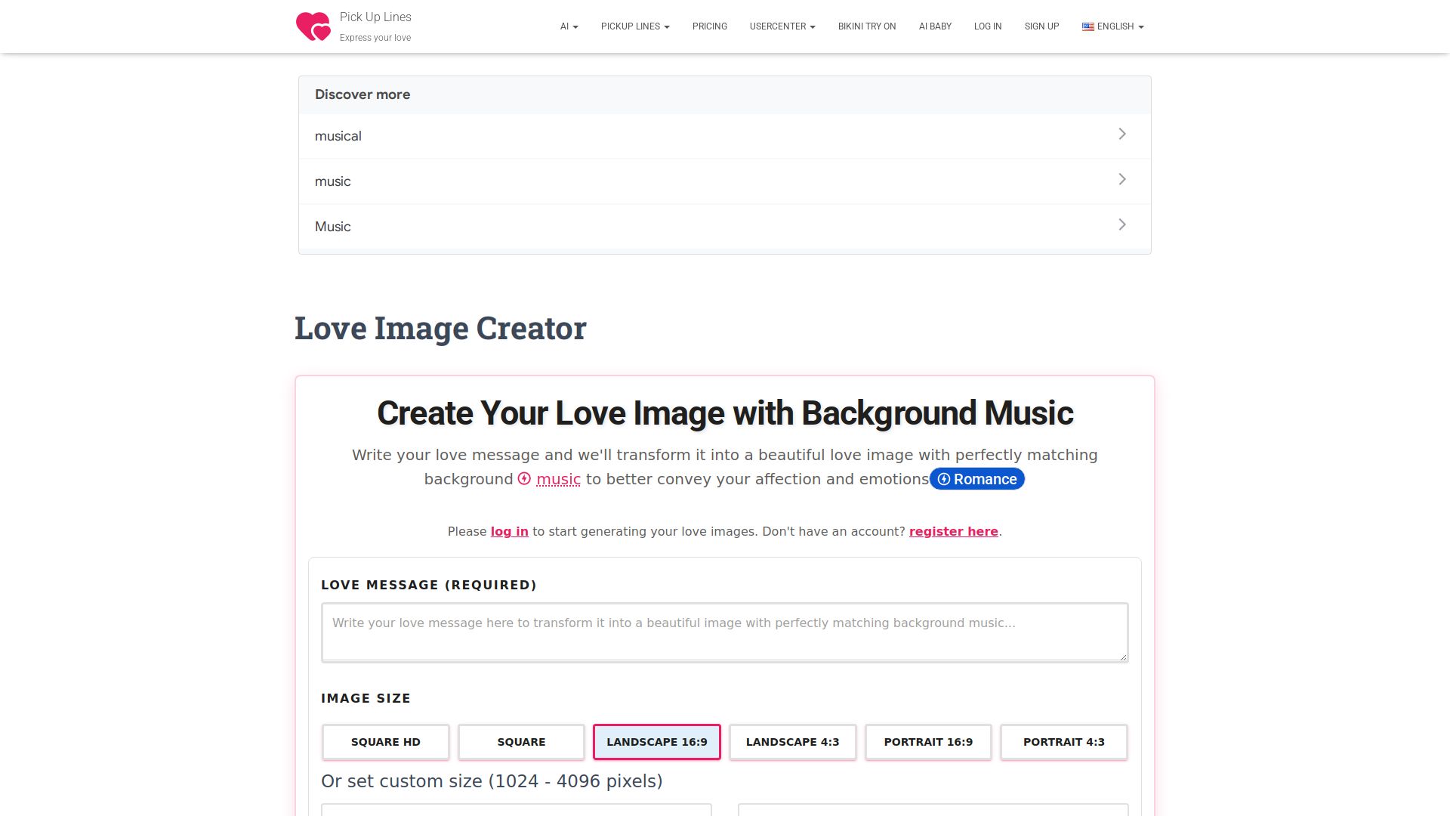Click the blue Romance badge

(977, 479)
